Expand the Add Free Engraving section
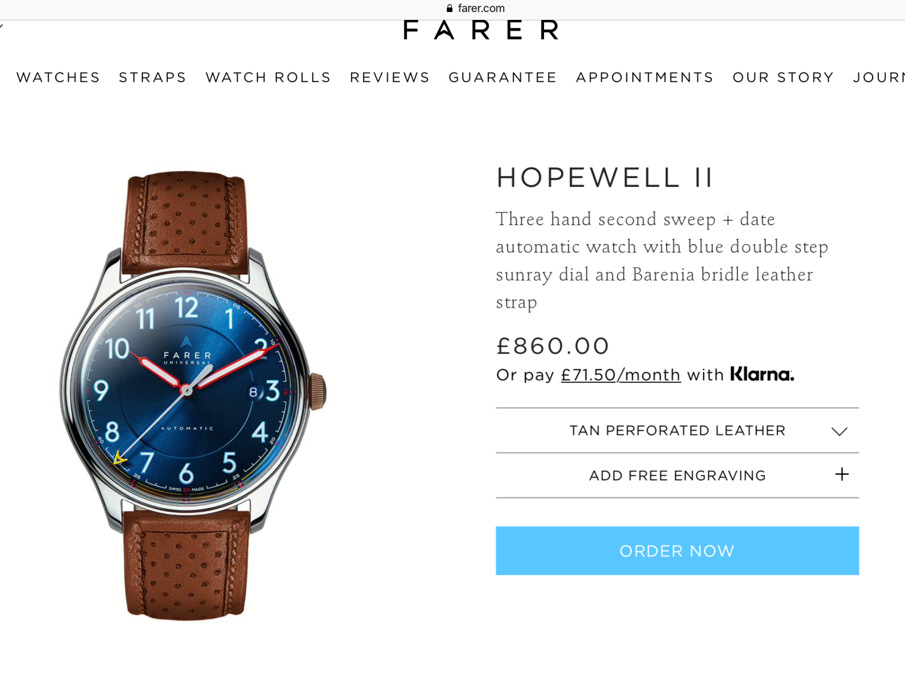The height and width of the screenshot is (679, 905). pos(677,475)
